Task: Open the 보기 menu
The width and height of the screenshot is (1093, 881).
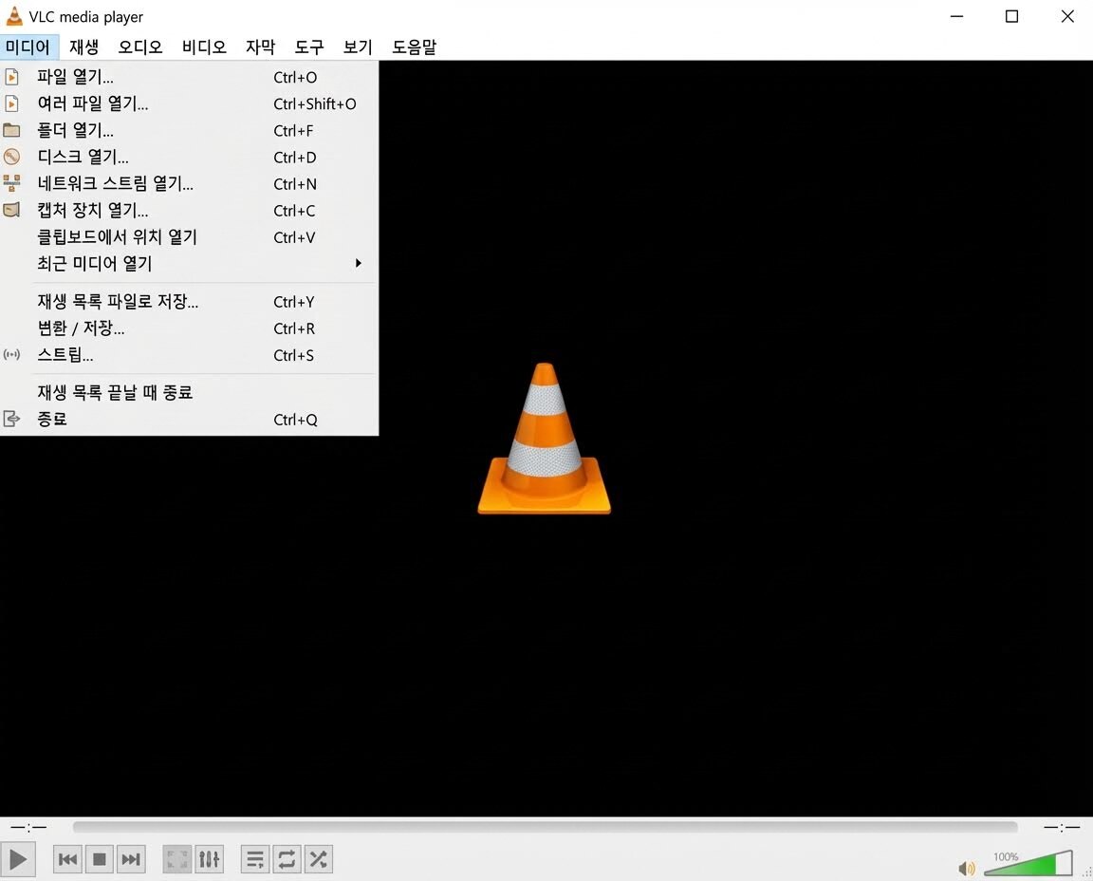Action: click(357, 47)
